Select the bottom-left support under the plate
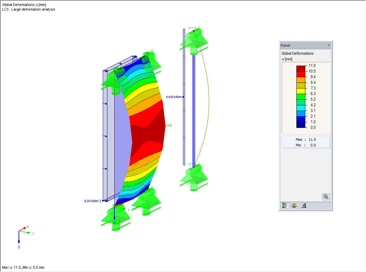366x272 pixels. click(116, 217)
